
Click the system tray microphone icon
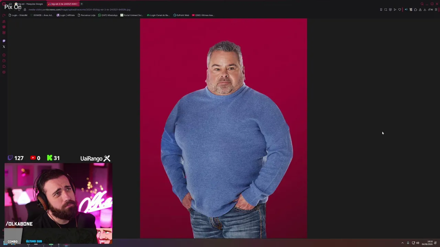[408, 243]
